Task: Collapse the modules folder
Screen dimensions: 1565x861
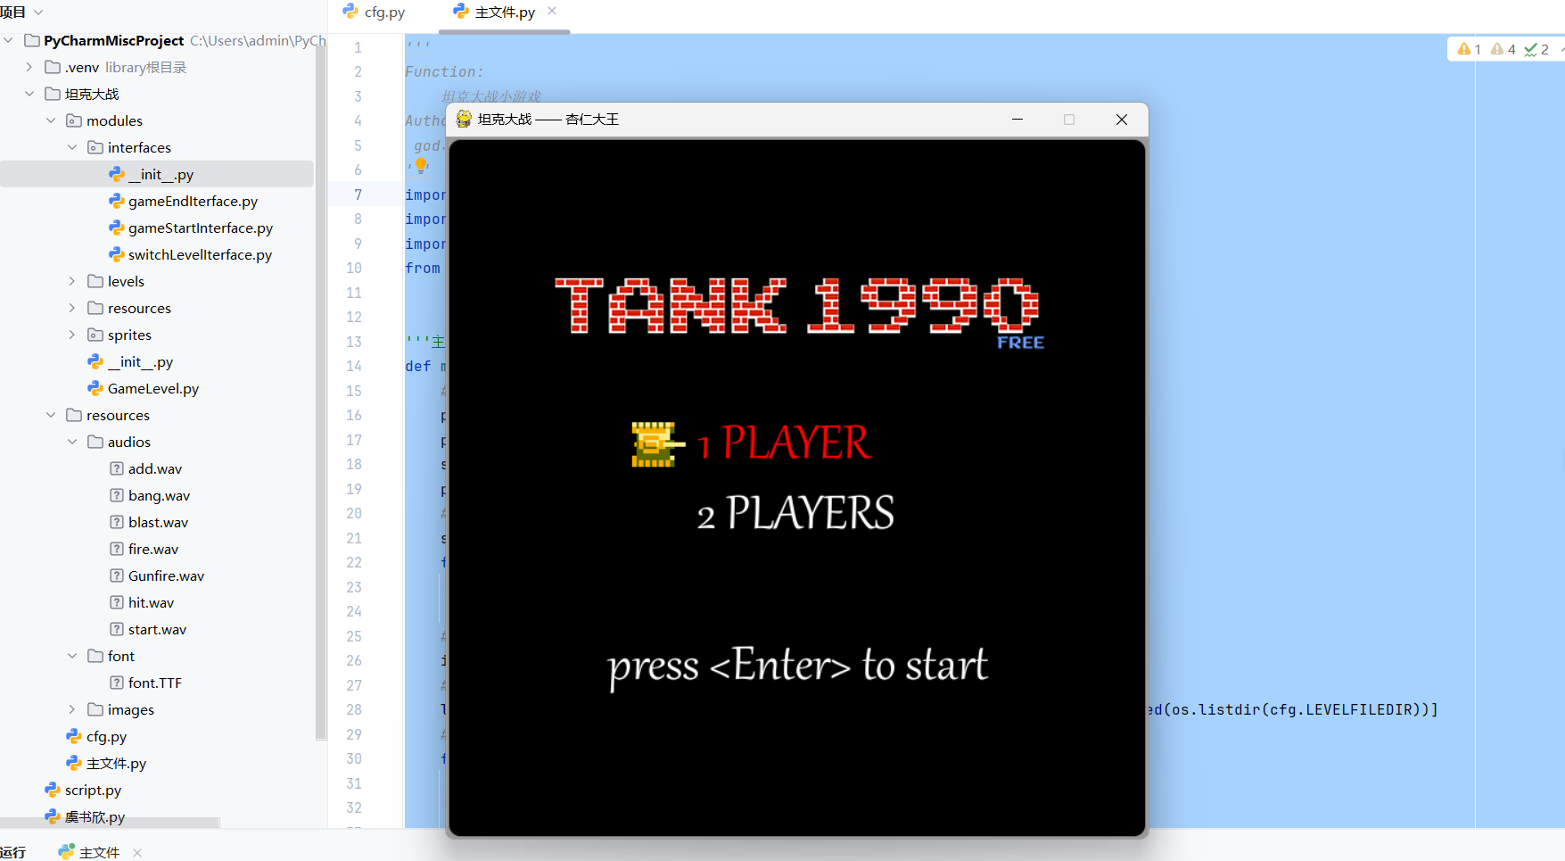Action: click(x=51, y=120)
